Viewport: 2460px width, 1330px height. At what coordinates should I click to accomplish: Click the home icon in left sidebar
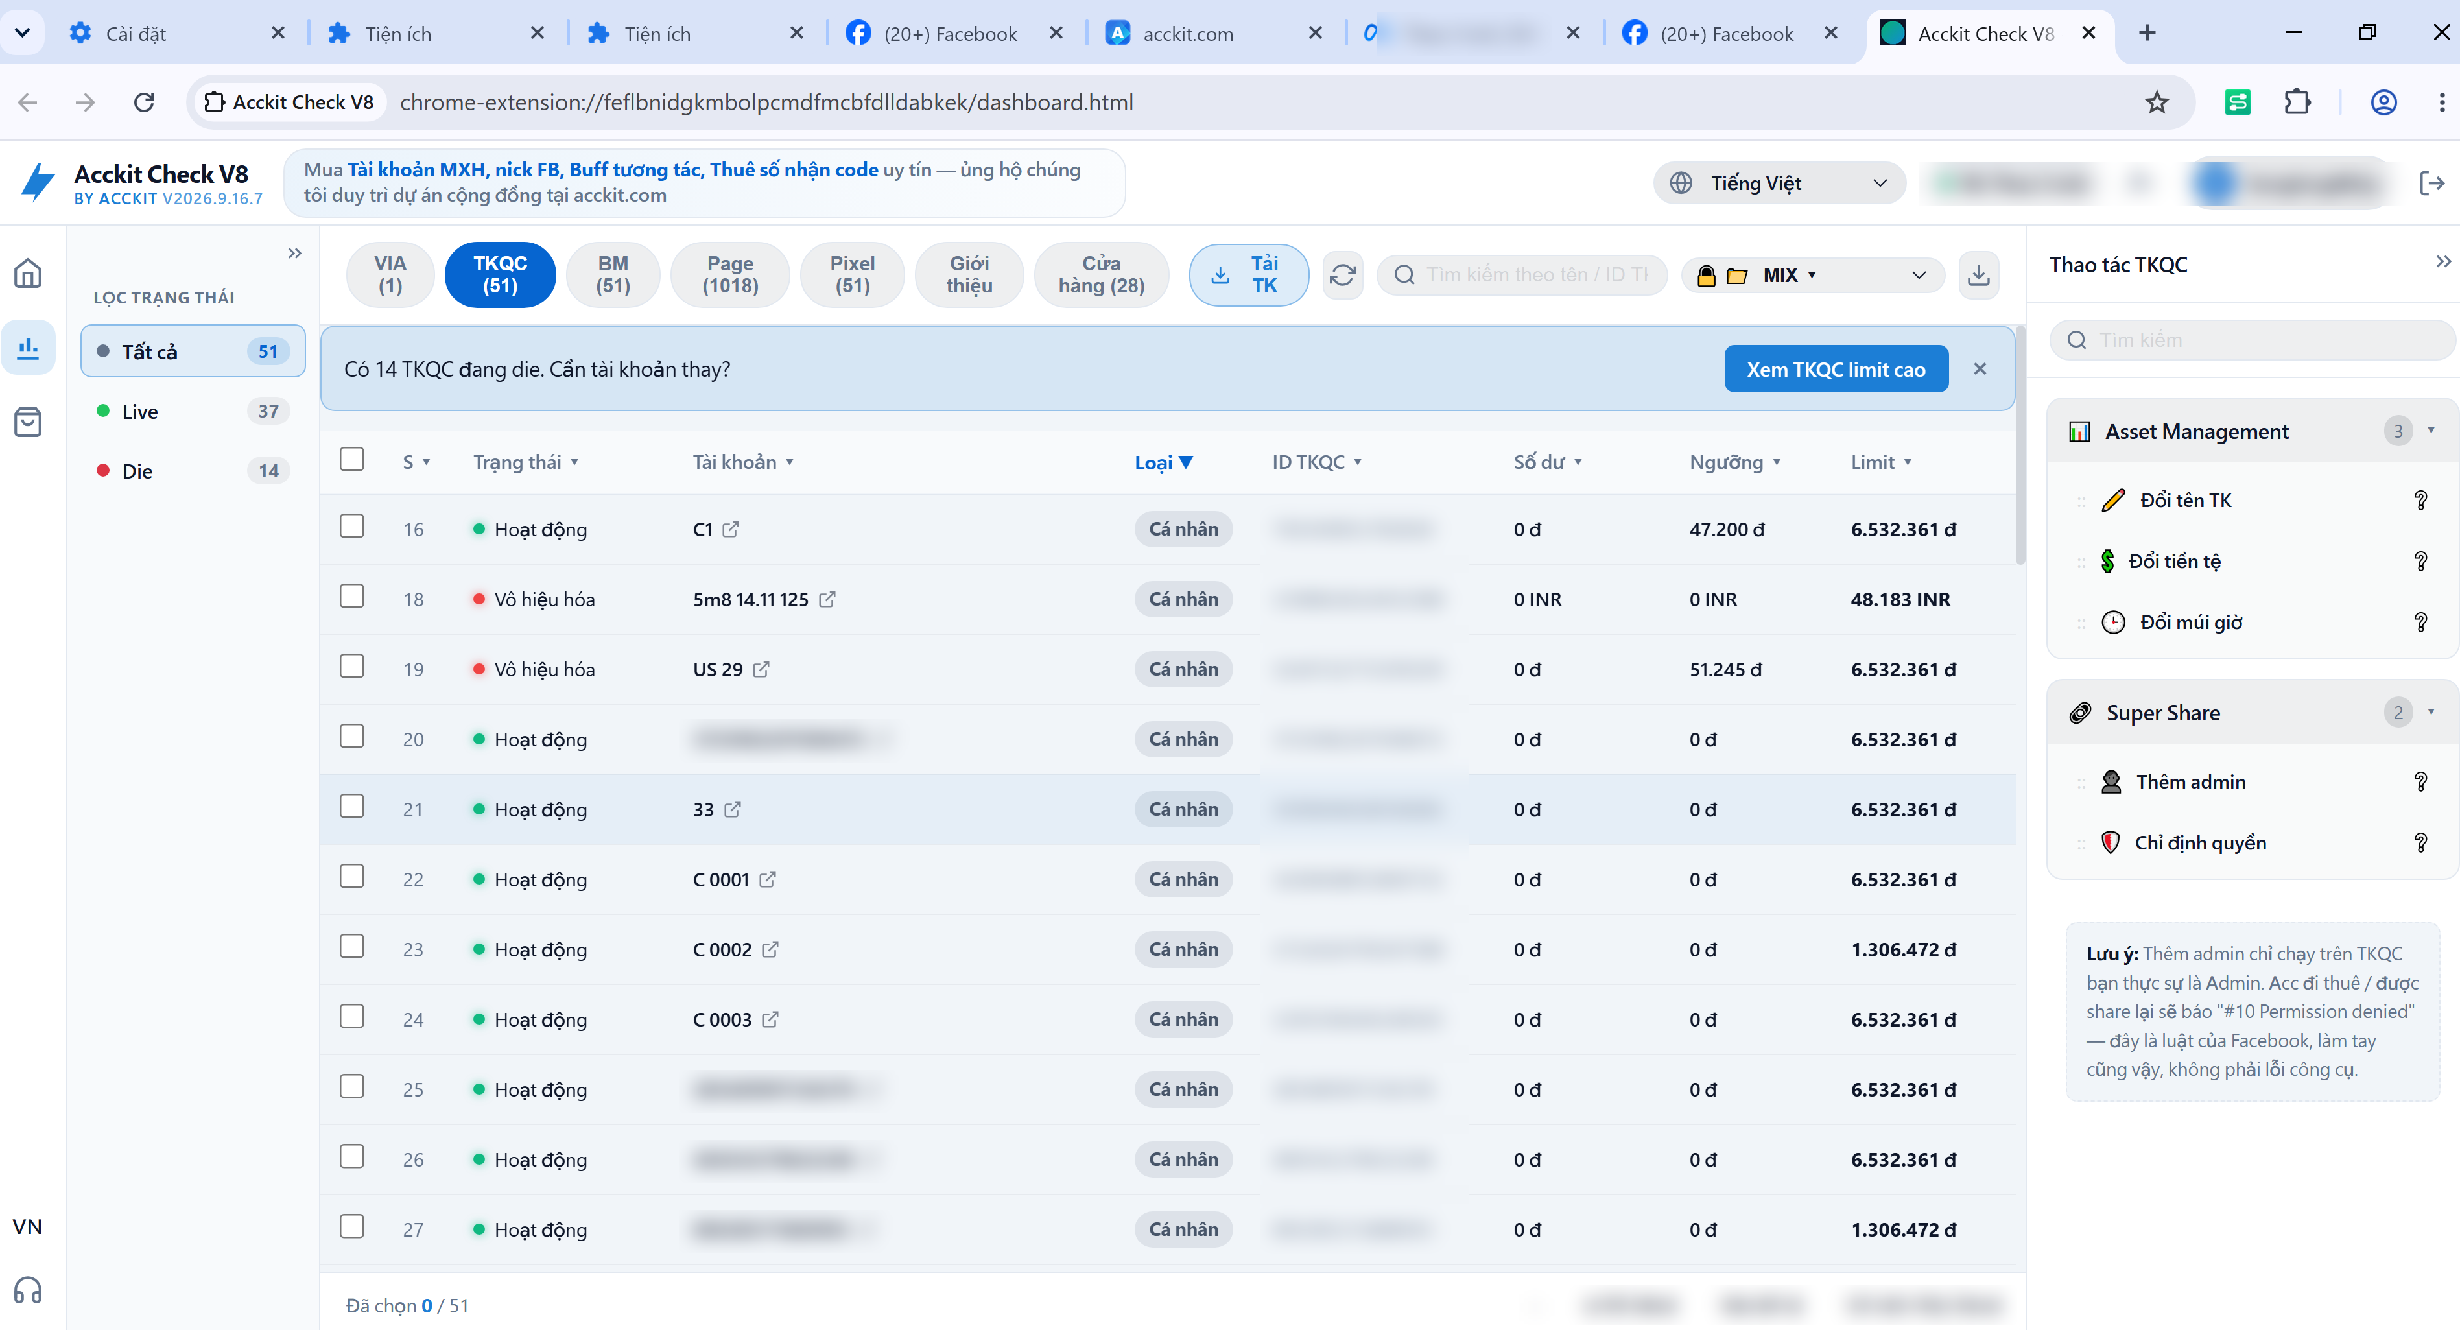28,273
